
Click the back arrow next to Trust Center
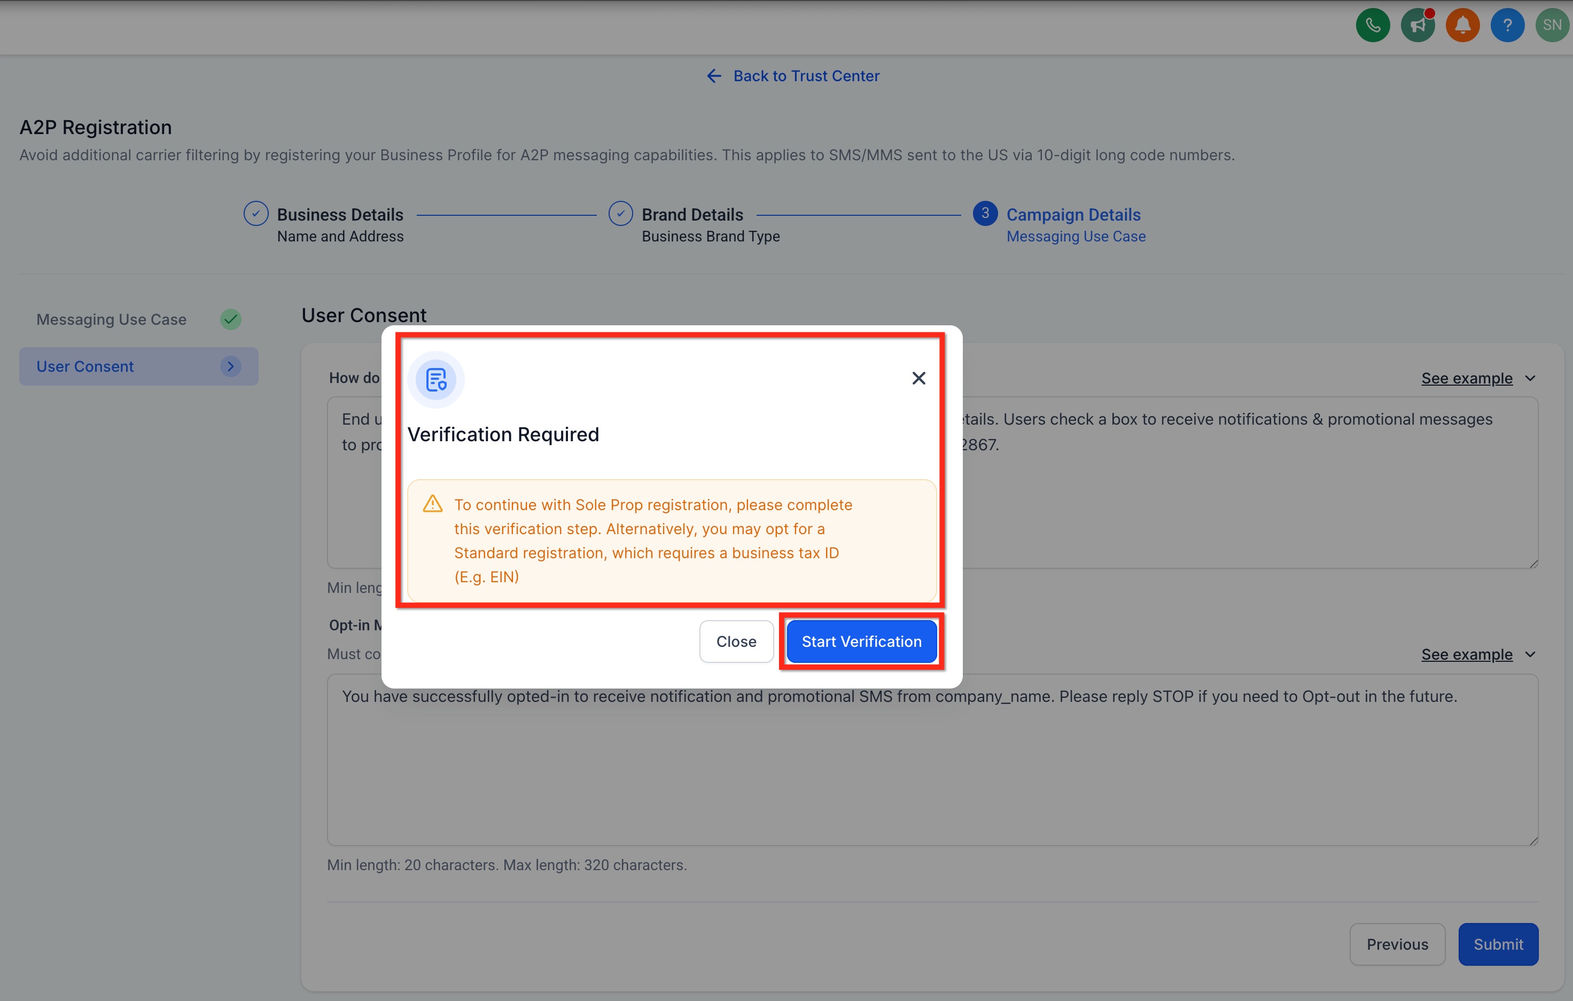click(714, 76)
